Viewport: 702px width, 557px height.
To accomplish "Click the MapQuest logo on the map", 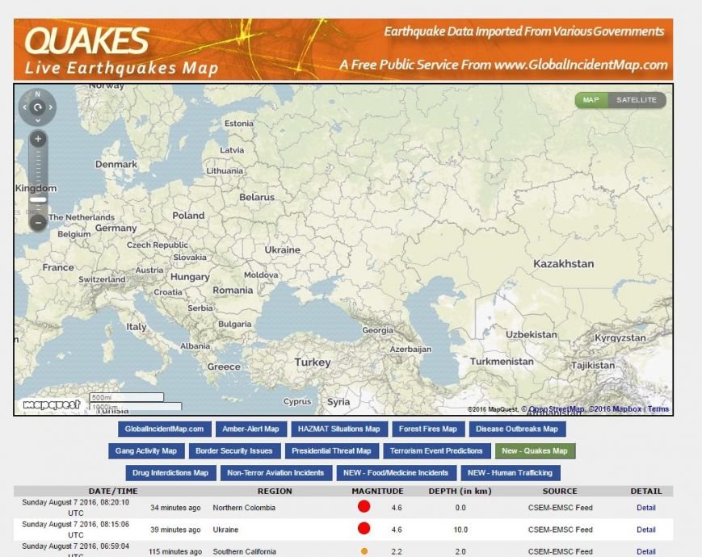I will 52,404.
